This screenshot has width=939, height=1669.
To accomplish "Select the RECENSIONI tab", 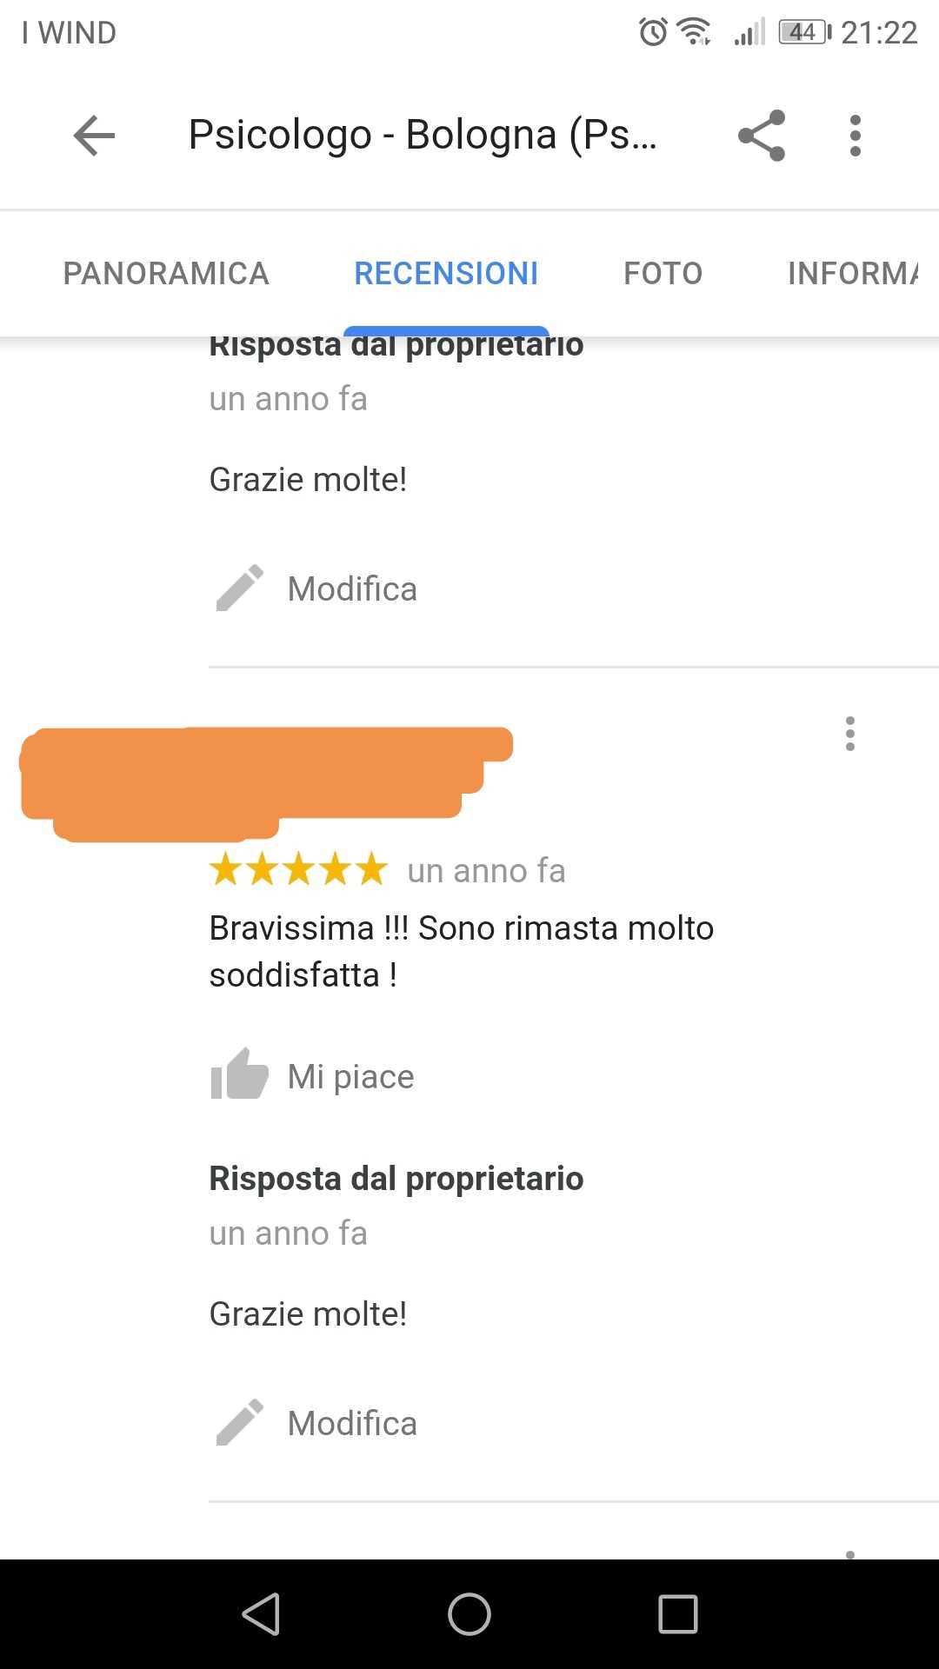I will (446, 273).
